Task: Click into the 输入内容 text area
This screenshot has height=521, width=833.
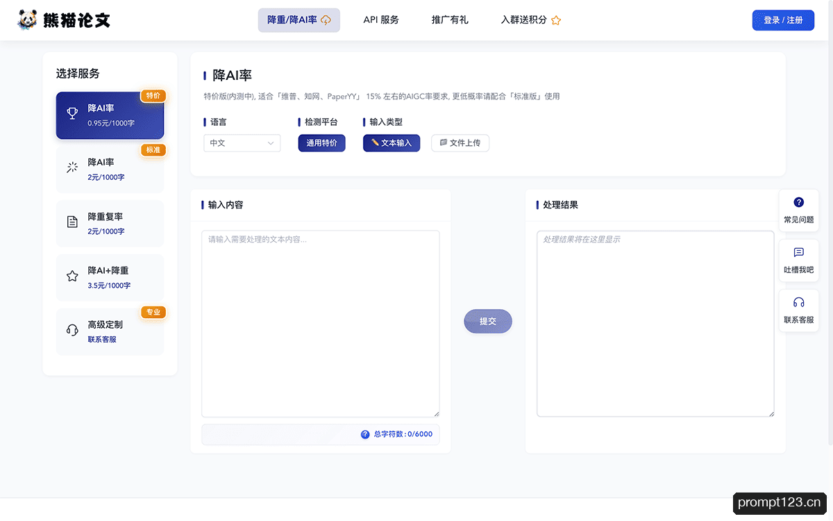Action: tap(321, 324)
